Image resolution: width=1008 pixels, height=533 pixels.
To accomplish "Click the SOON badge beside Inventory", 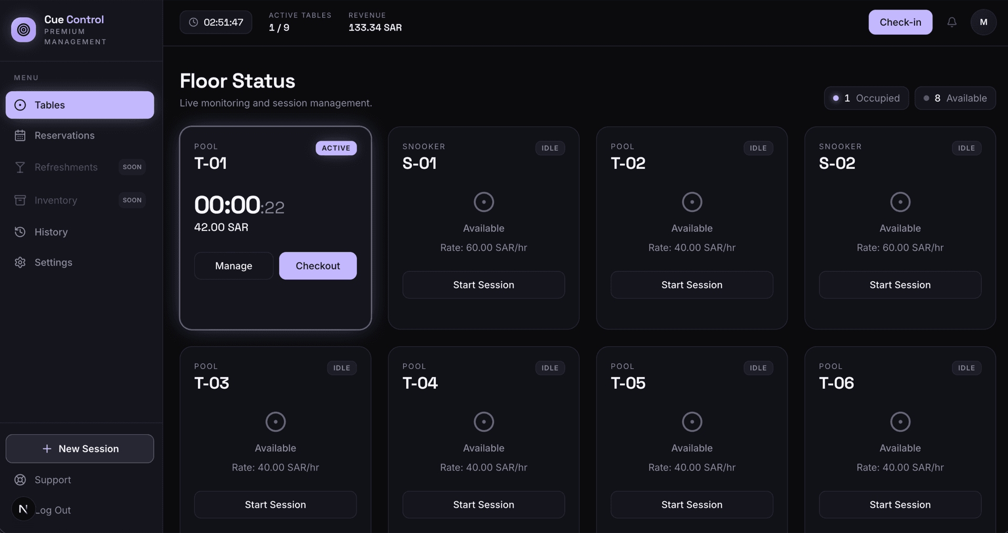I will [x=132, y=200].
